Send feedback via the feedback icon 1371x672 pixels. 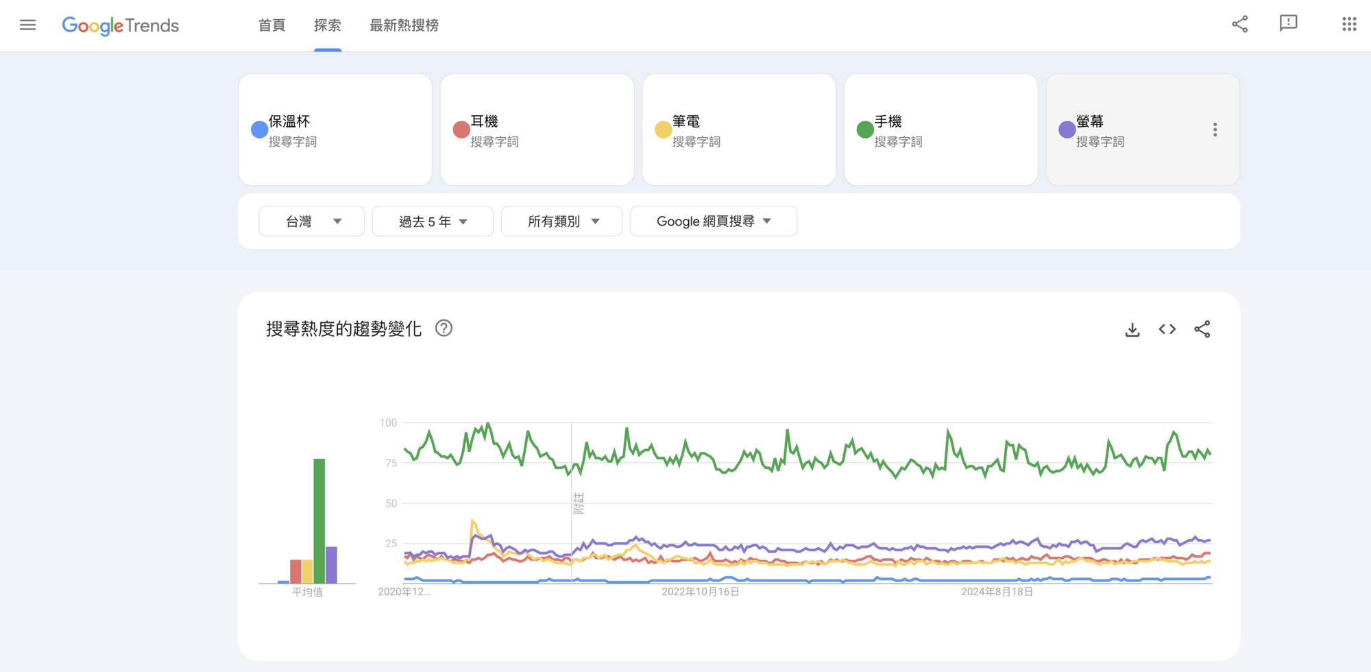click(x=1289, y=23)
